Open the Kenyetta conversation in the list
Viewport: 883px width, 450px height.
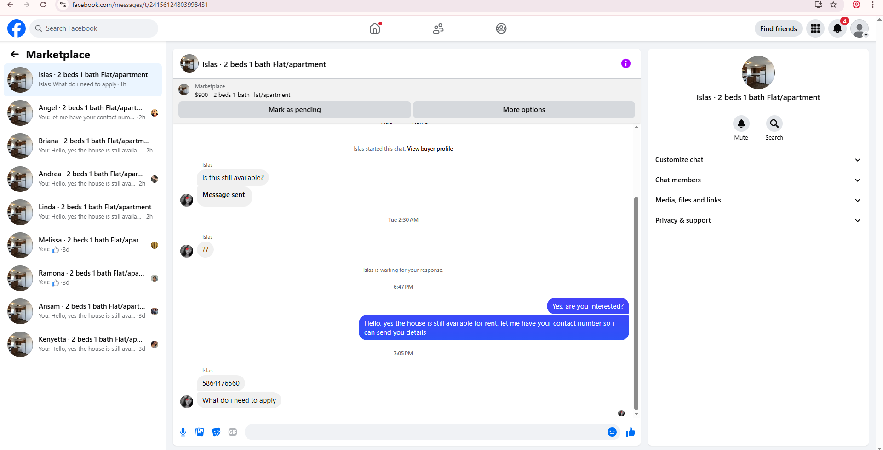(83, 344)
